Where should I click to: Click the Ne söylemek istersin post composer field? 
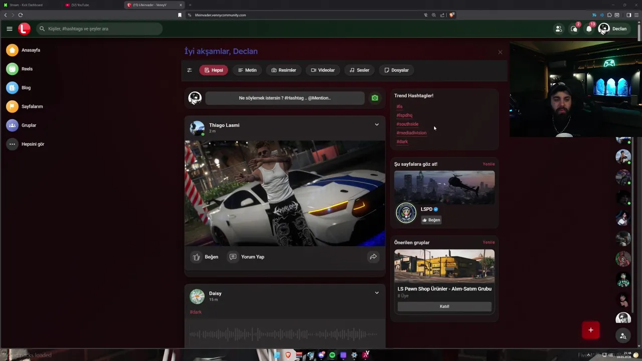[x=285, y=98]
